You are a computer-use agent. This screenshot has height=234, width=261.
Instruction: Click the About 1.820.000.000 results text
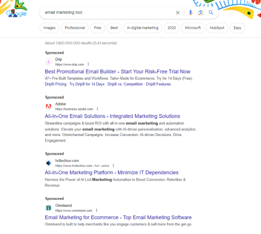click(81, 43)
